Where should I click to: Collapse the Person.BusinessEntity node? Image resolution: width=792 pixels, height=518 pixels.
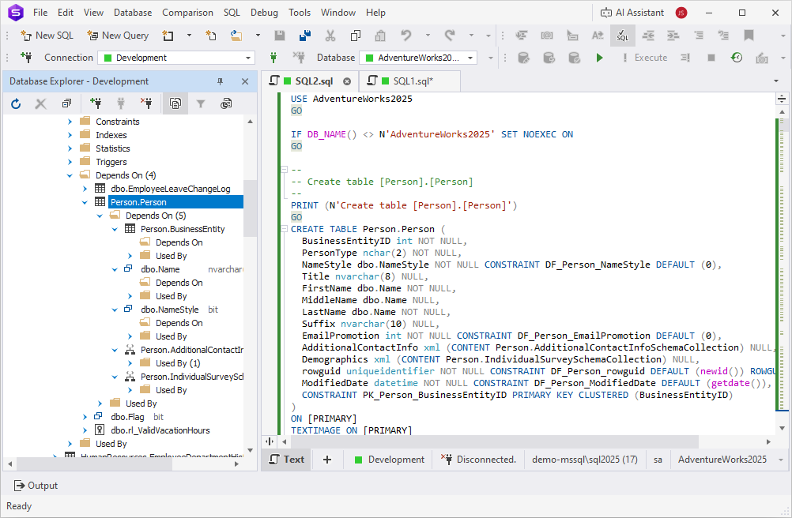(x=115, y=229)
